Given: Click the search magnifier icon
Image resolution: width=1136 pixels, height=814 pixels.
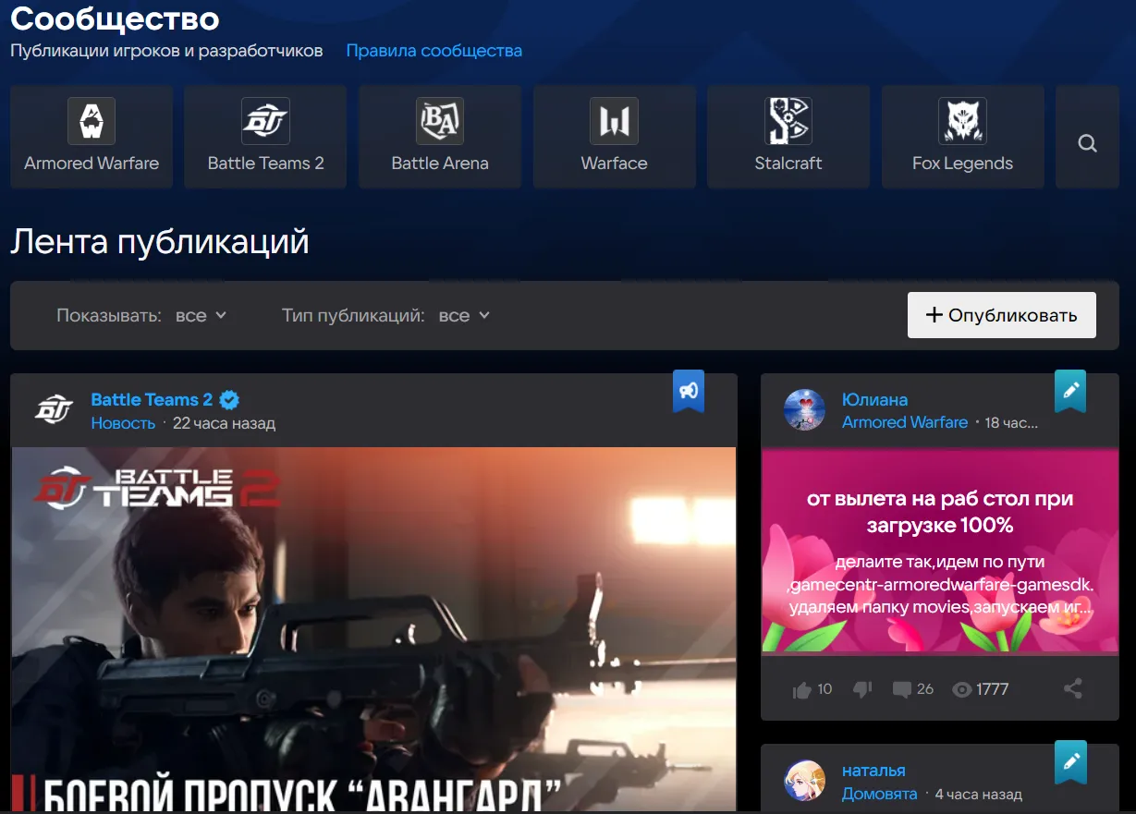Looking at the screenshot, I should (1088, 143).
